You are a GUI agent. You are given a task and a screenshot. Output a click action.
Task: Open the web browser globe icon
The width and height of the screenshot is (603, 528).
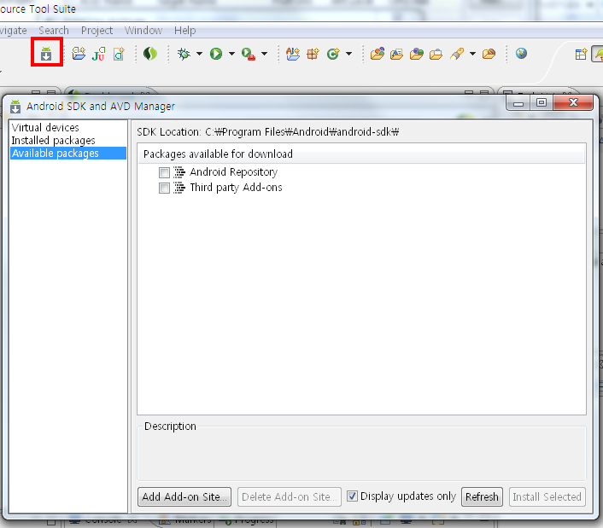521,54
